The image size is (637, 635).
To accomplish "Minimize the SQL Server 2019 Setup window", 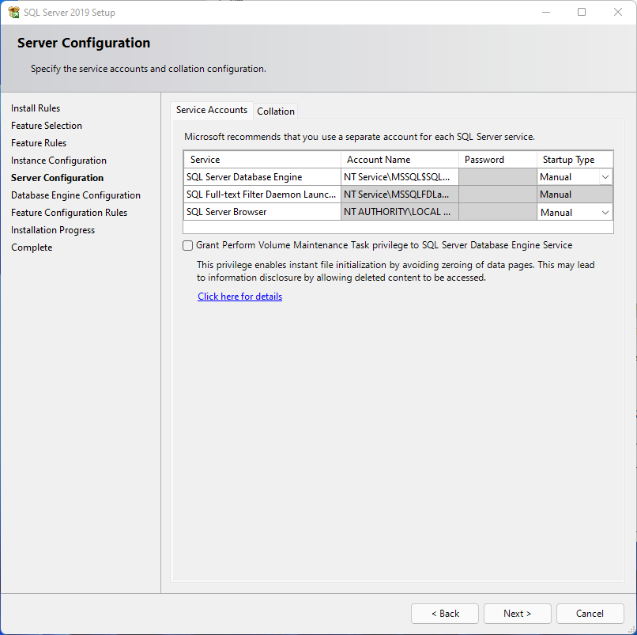I will click(546, 12).
